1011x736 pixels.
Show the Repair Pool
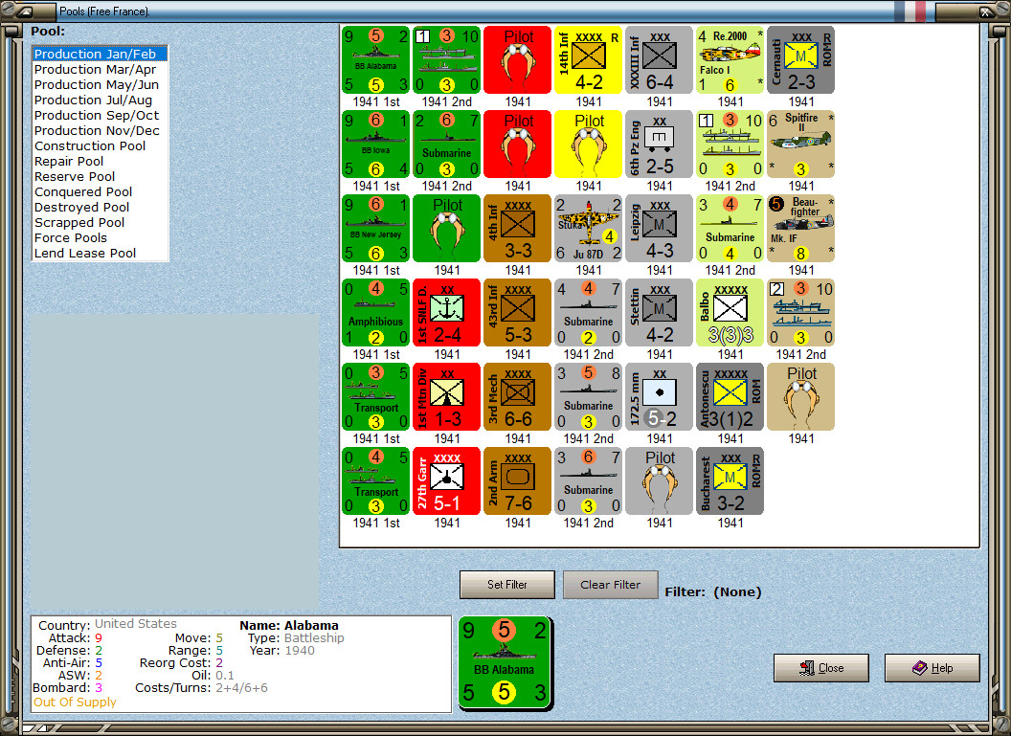point(100,161)
